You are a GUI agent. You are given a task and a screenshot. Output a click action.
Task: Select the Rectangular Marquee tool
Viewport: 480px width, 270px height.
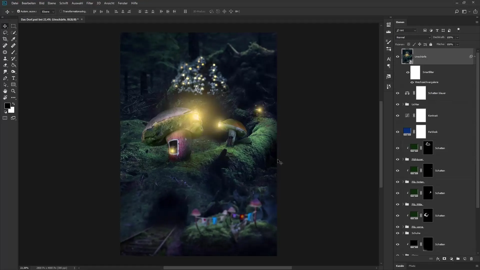click(13, 26)
